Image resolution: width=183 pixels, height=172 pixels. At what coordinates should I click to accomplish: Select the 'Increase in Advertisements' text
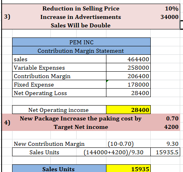pyautogui.click(x=81, y=17)
